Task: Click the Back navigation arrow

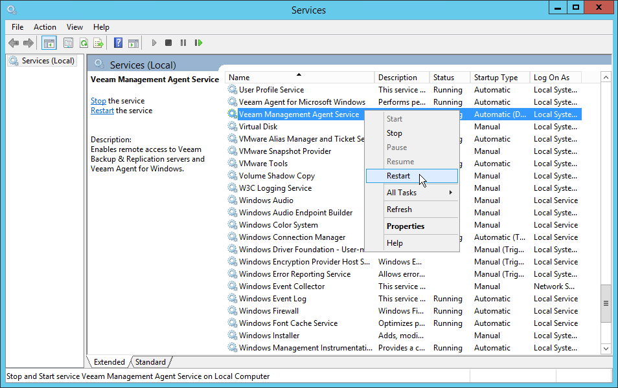Action: point(14,43)
